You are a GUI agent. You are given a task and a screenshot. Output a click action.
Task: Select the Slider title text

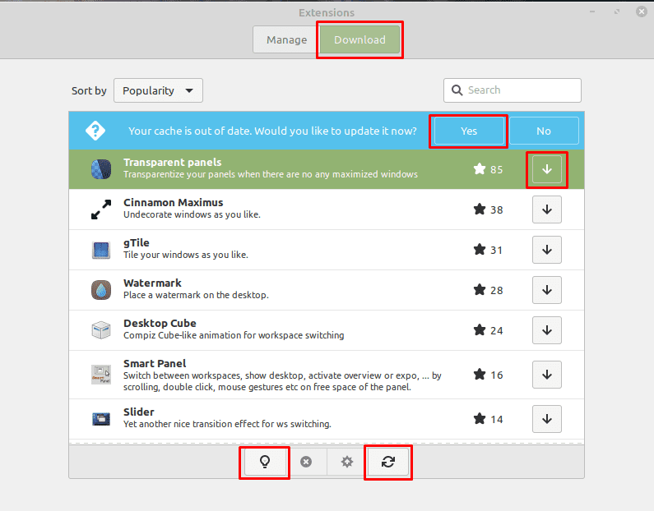[139, 412]
